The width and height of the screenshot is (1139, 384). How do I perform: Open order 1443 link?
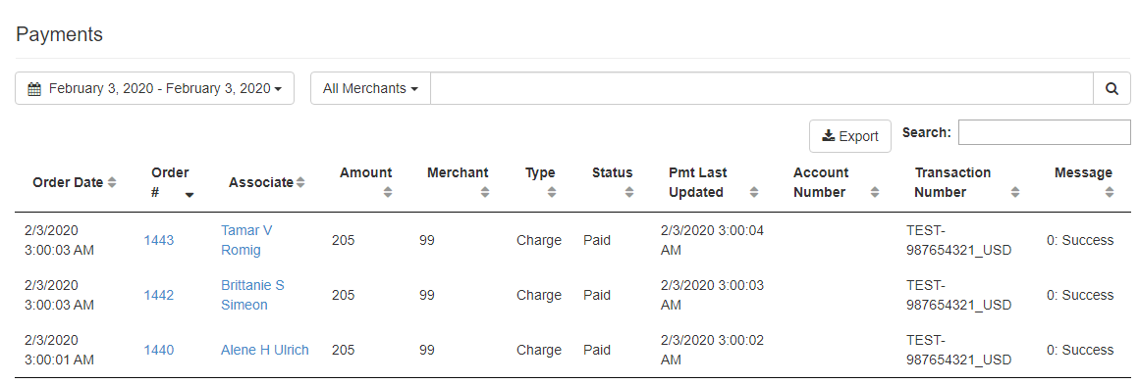click(x=158, y=241)
